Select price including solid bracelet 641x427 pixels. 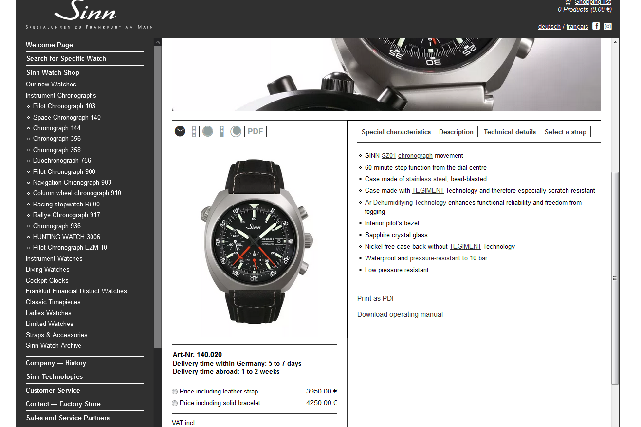point(175,403)
